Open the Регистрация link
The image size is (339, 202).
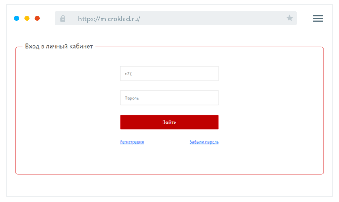pyautogui.click(x=132, y=142)
